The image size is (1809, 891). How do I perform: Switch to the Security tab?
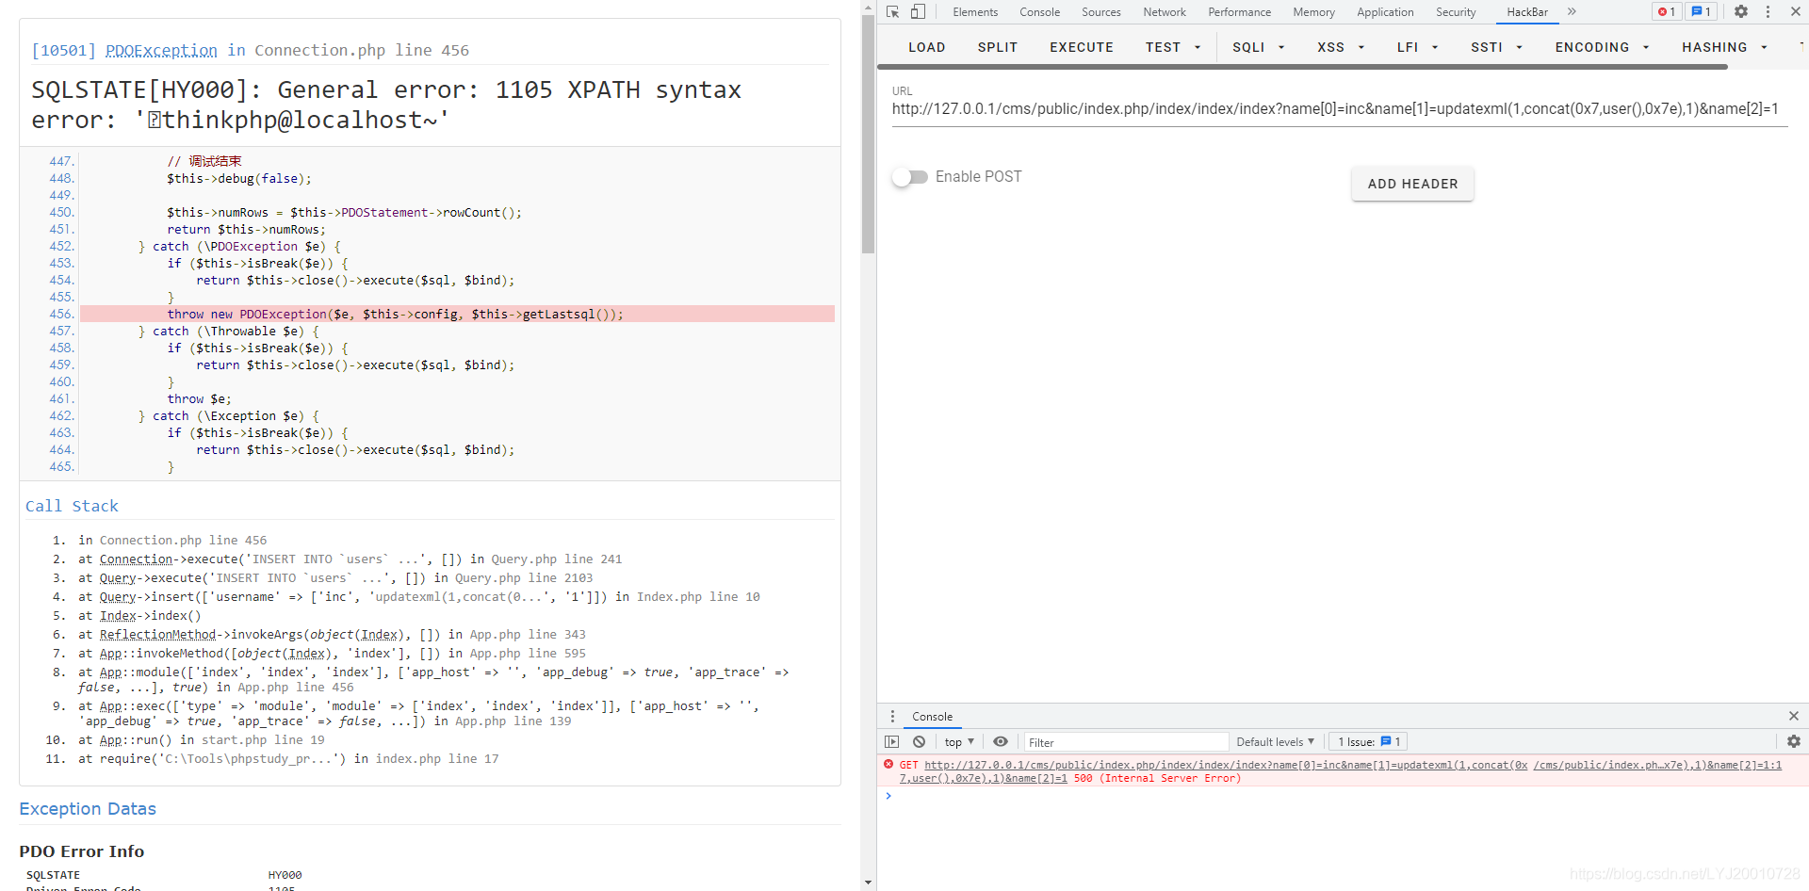1456,12
